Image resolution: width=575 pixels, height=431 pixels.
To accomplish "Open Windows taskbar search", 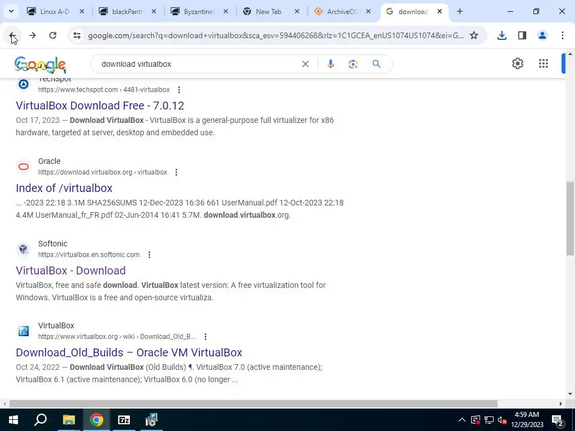I will 40,420.
